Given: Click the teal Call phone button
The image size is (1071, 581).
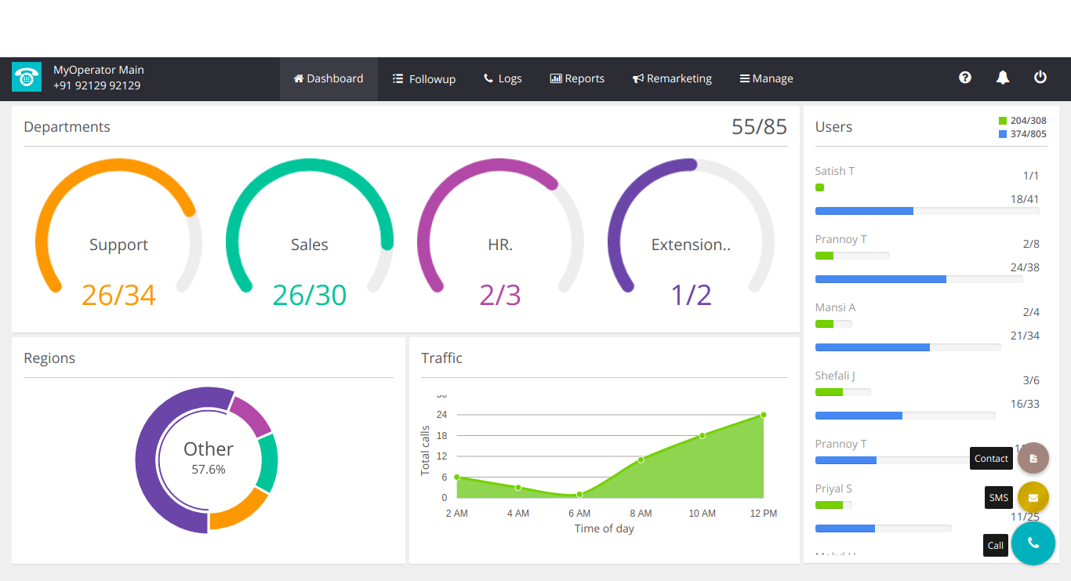Looking at the screenshot, I should pos(1033,543).
